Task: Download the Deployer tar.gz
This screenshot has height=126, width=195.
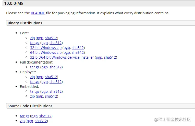Action: point(35,82)
